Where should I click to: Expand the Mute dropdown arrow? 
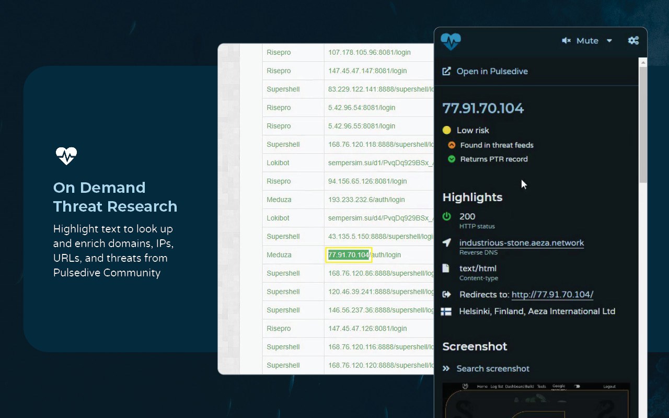coord(609,41)
